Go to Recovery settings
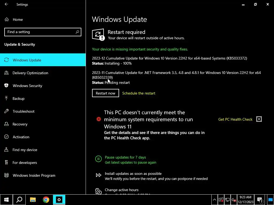The width and height of the screenshot is (274, 205). (x=43, y=124)
